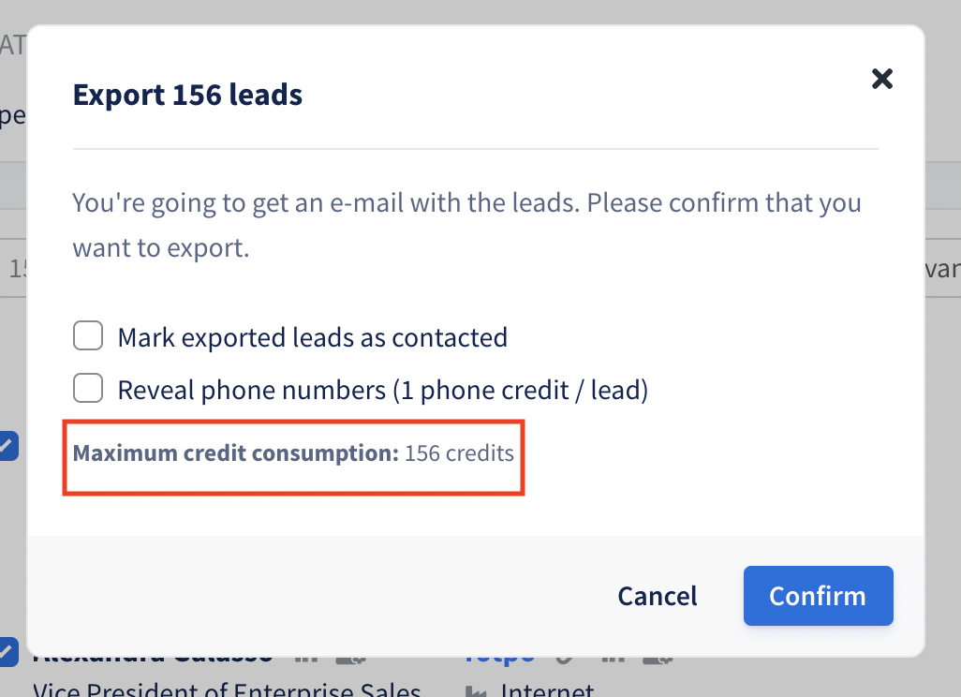Click the industry factory icon beside Internet
This screenshot has width=961, height=697.
(x=476, y=691)
